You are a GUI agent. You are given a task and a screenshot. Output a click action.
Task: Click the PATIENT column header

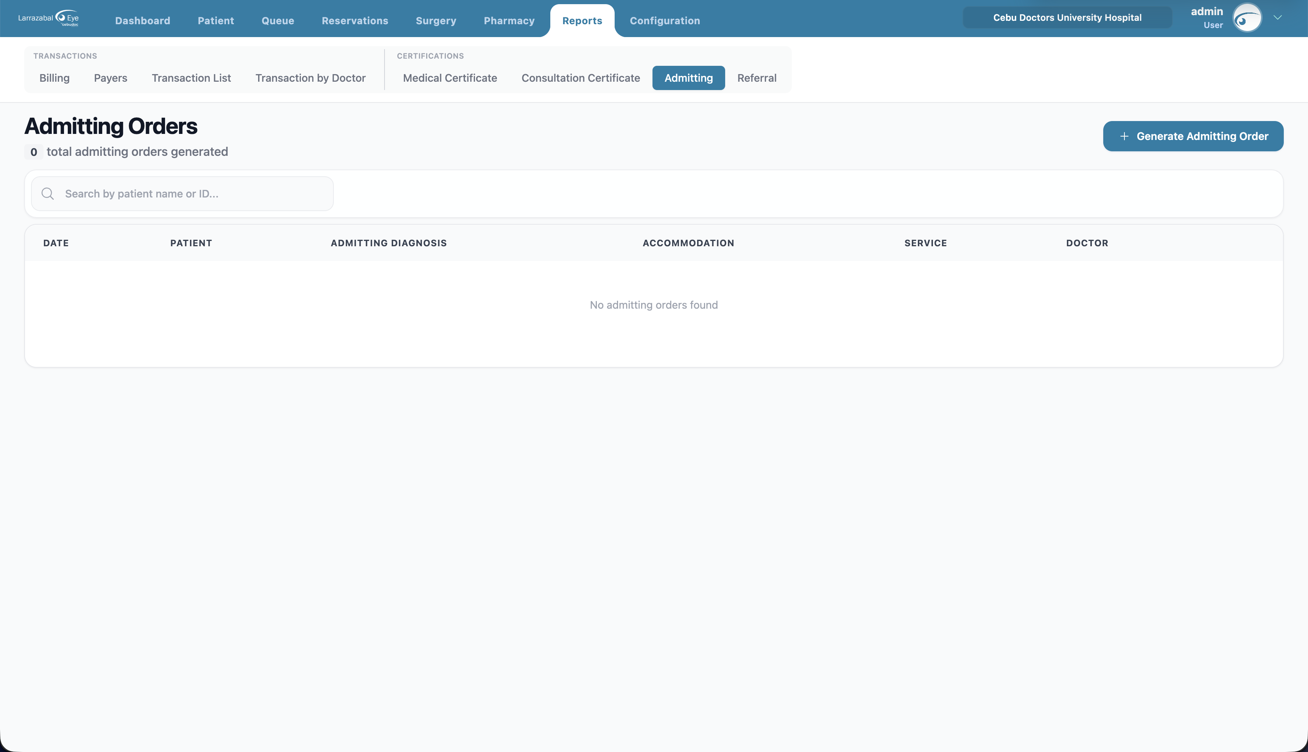click(x=191, y=243)
